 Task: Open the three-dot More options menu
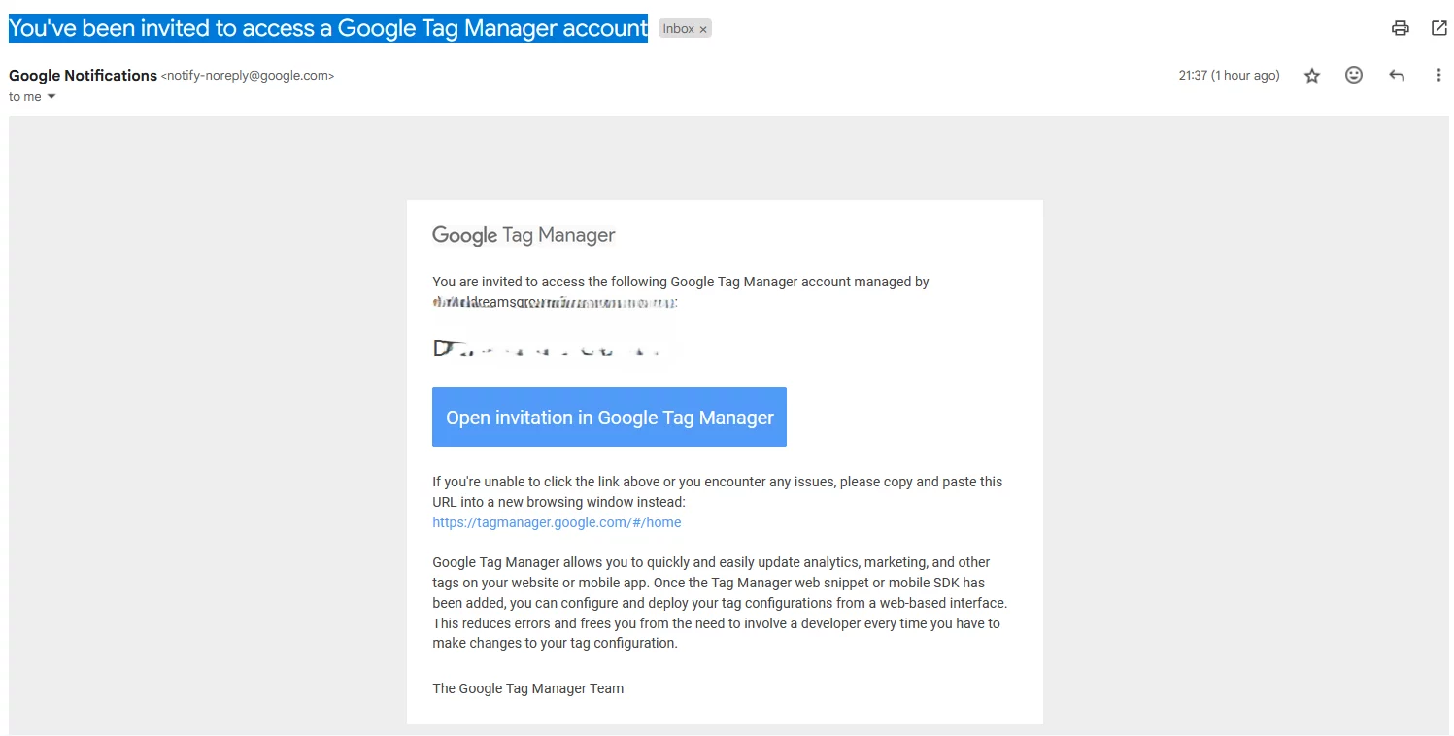(1438, 75)
